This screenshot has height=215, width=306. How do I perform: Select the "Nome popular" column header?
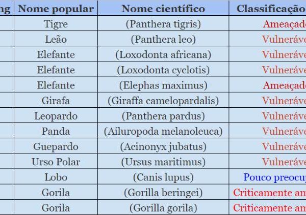56,9
